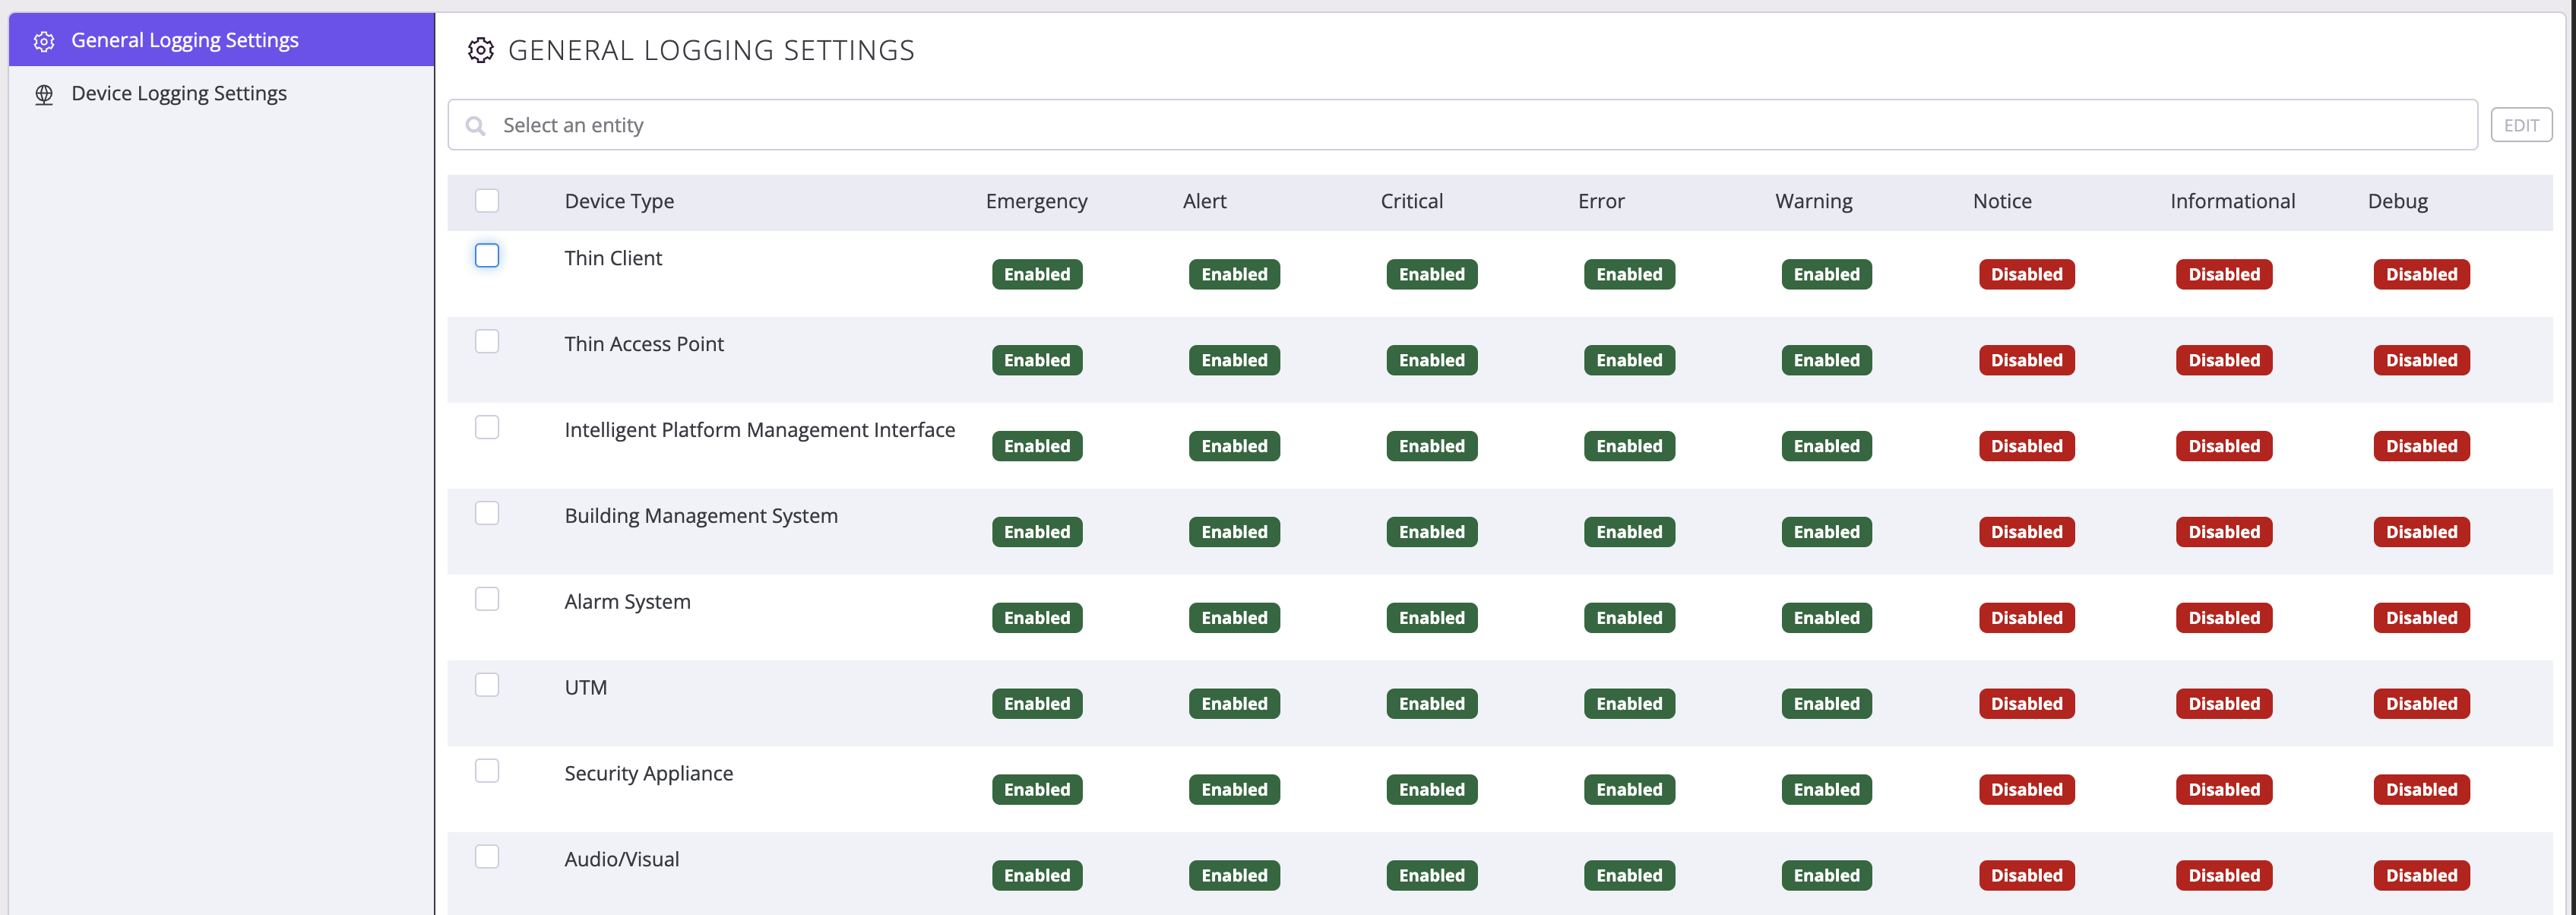Click the Security Appliance device name

tap(648, 773)
